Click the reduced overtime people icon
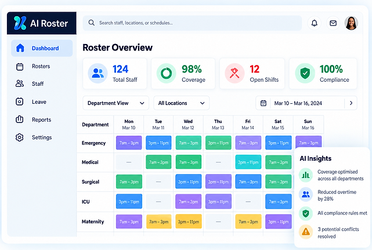Image resolution: width=372 pixels, height=250 pixels. (306, 194)
